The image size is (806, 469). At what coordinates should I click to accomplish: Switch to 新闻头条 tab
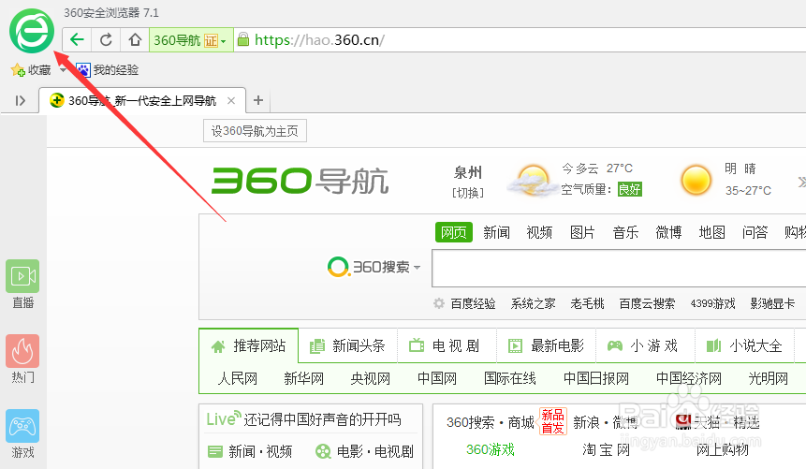pyautogui.click(x=347, y=345)
